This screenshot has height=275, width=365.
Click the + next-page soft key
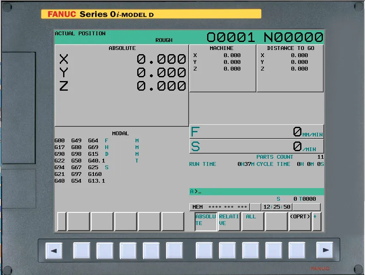tap(317, 222)
